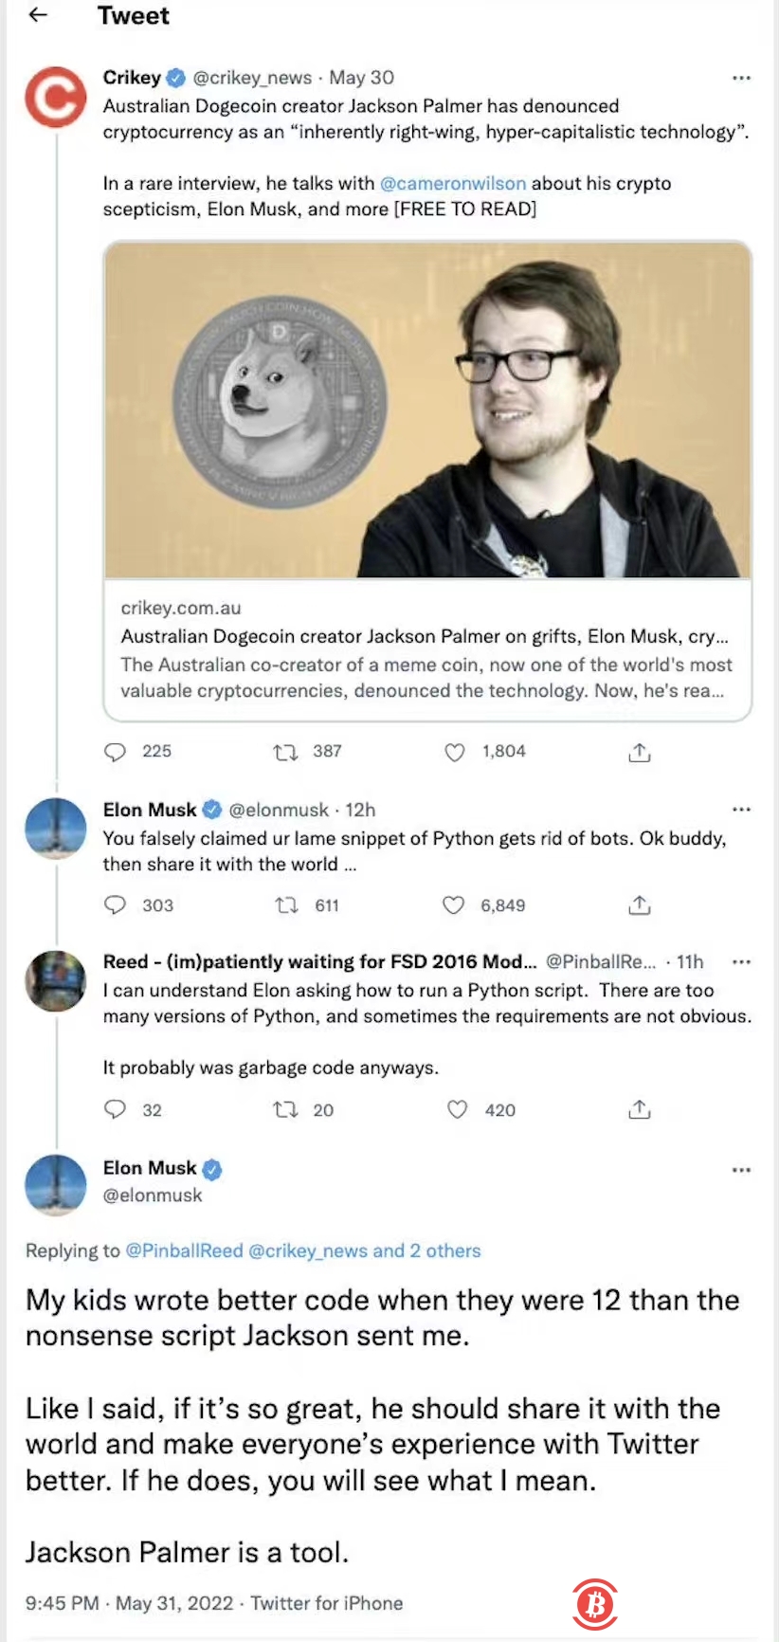Open the Twitter for iPhone source label
The width and height of the screenshot is (779, 1642).
(x=327, y=1603)
